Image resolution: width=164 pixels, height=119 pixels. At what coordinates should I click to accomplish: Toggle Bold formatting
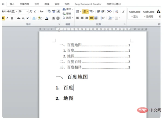click(x=3, y=18)
